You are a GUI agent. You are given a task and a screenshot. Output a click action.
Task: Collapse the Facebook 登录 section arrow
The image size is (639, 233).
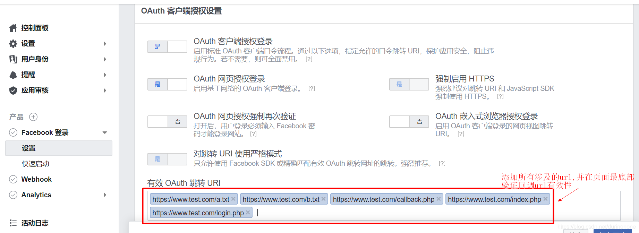105,132
